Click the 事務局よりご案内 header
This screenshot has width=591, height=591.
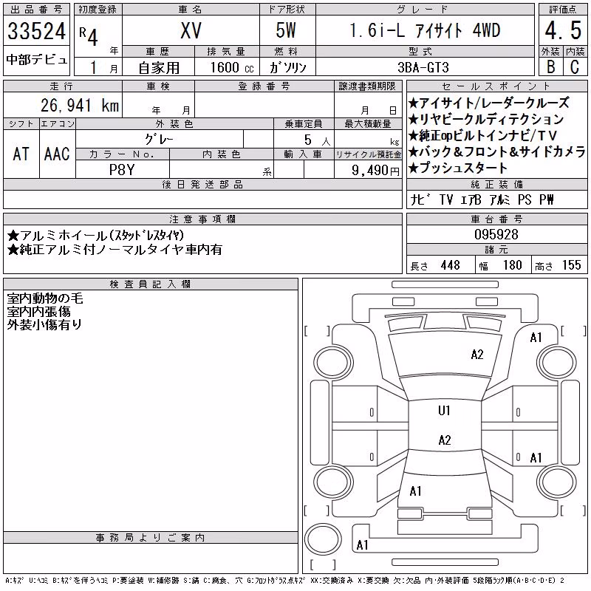pos(150,538)
